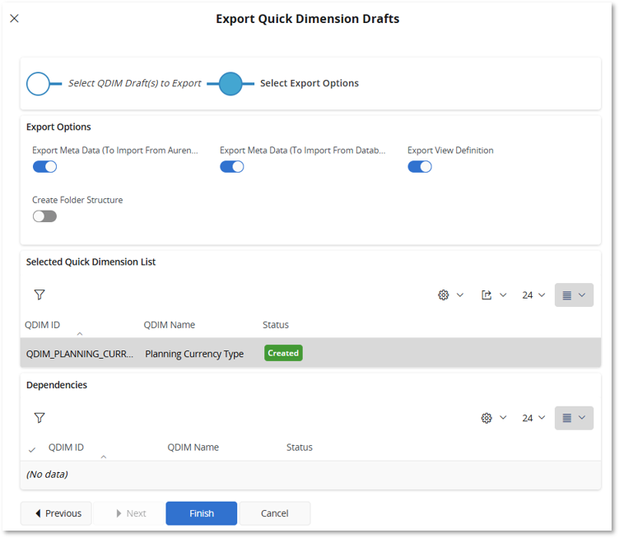Image resolution: width=619 pixels, height=538 pixels.
Task: Cancel the export wizard
Action: (x=275, y=513)
